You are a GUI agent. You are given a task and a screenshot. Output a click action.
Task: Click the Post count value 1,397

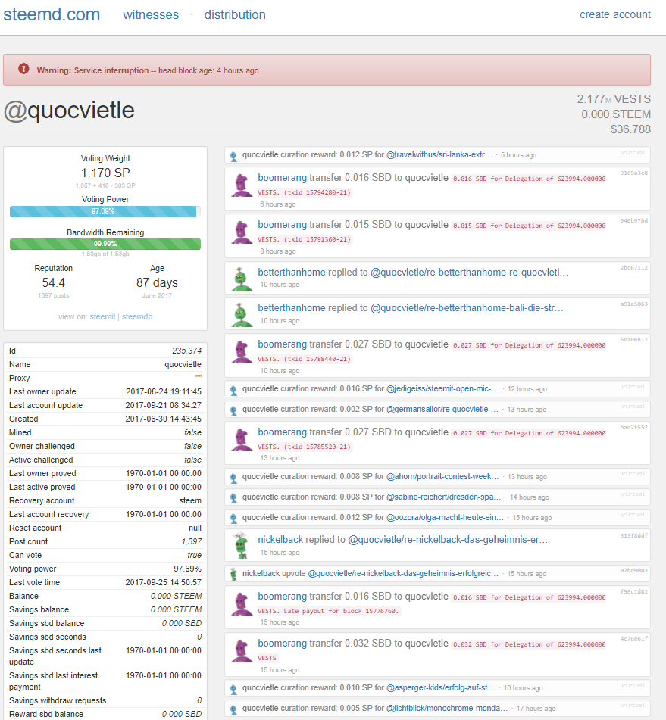[x=191, y=542]
